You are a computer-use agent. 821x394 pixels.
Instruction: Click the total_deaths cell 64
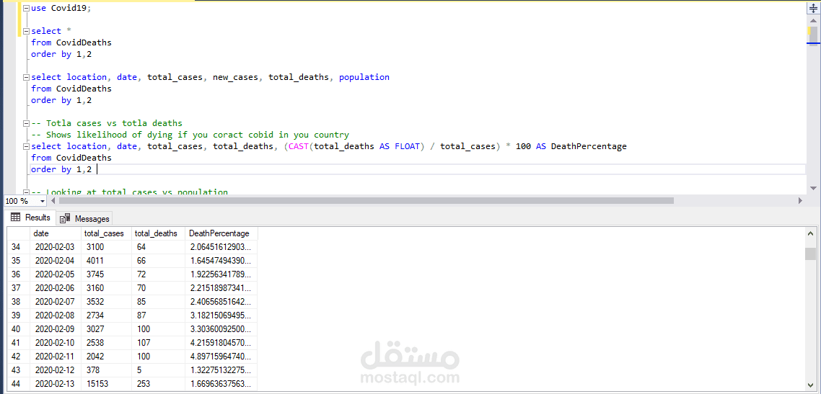point(158,246)
